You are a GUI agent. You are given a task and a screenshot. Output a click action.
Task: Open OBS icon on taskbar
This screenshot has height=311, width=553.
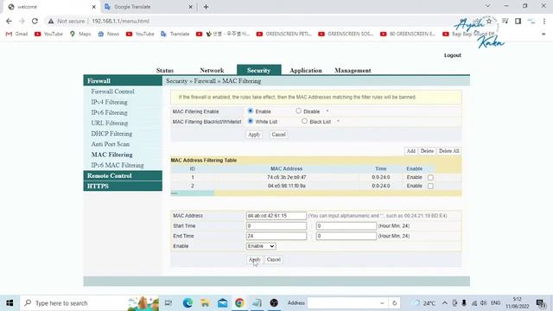(274, 303)
